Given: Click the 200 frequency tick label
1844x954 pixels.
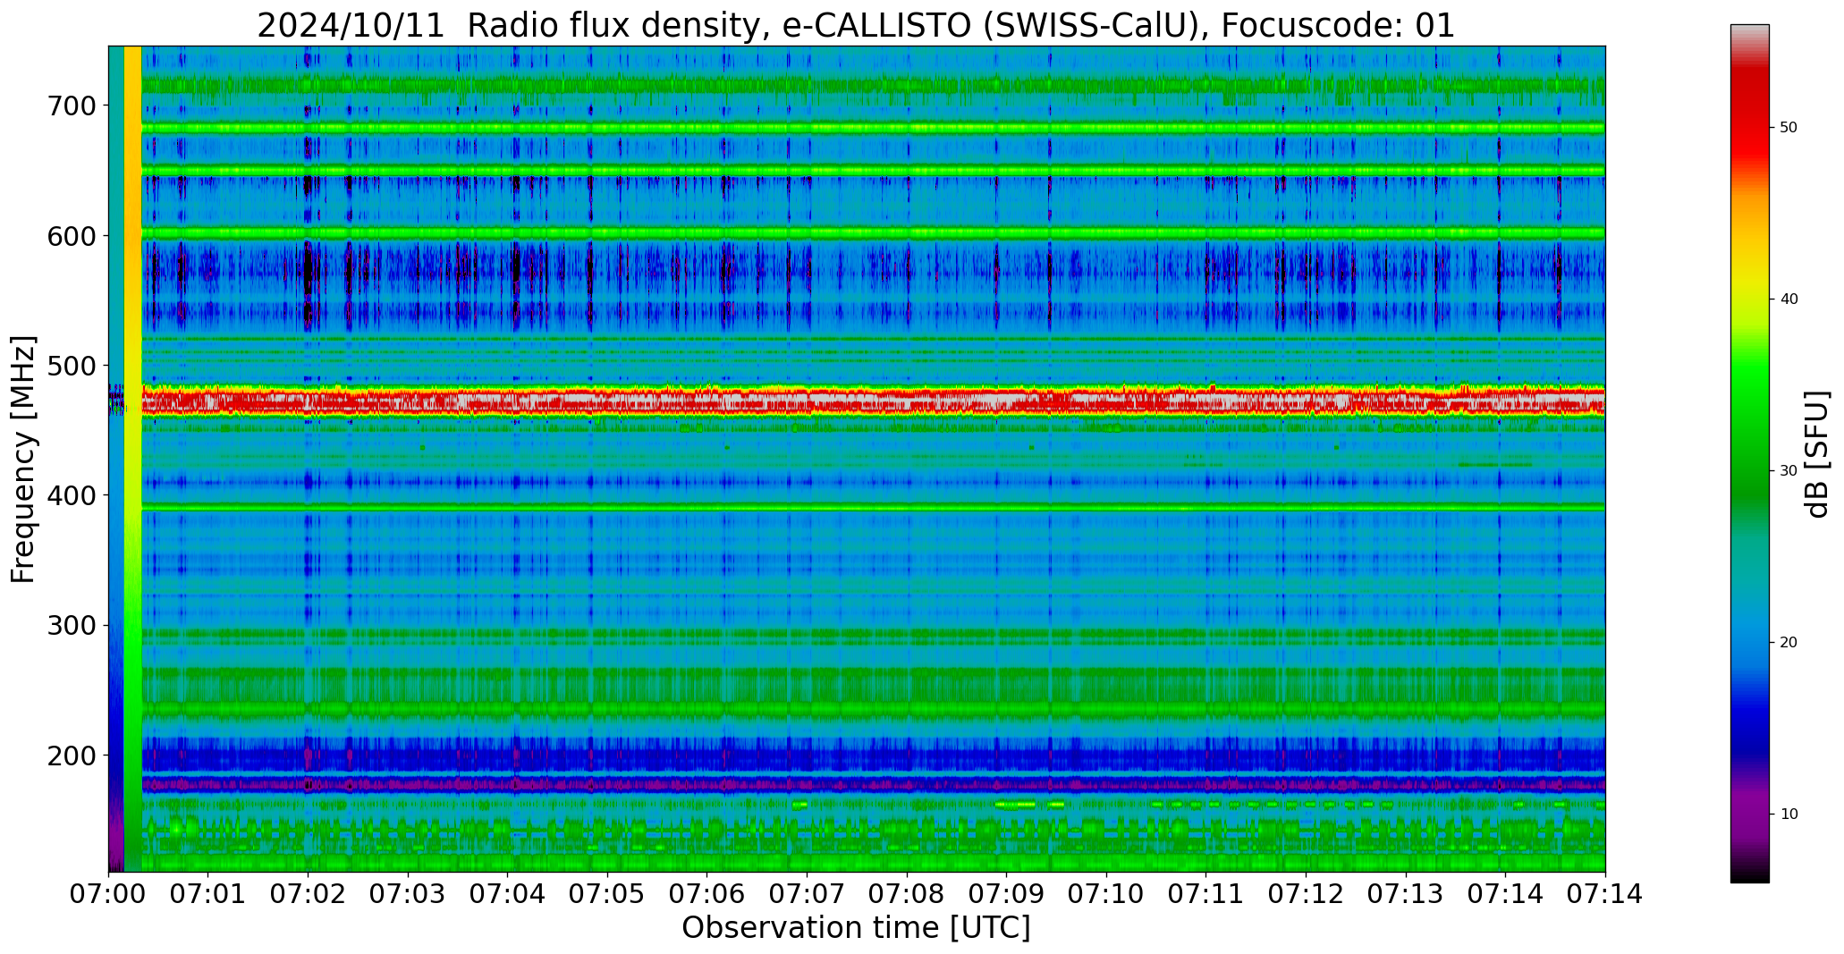Looking at the screenshot, I should (71, 756).
